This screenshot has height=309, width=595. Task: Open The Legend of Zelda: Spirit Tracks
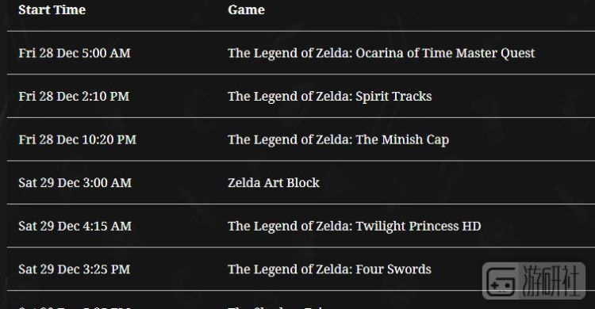(330, 97)
